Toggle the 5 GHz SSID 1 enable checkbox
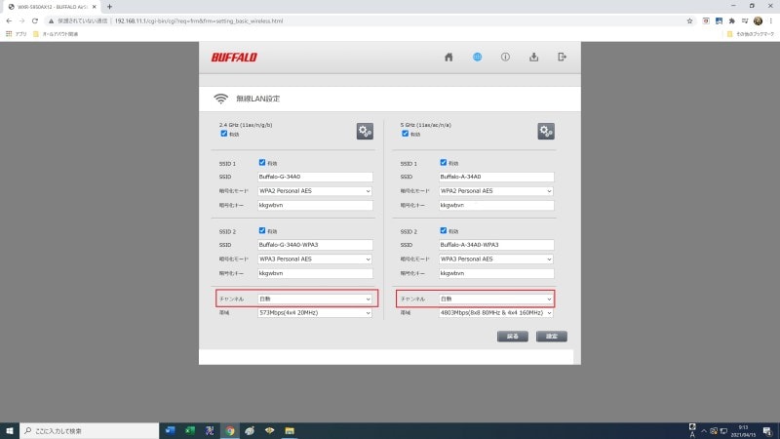Screen dimensions: 780x439 (x=445, y=163)
